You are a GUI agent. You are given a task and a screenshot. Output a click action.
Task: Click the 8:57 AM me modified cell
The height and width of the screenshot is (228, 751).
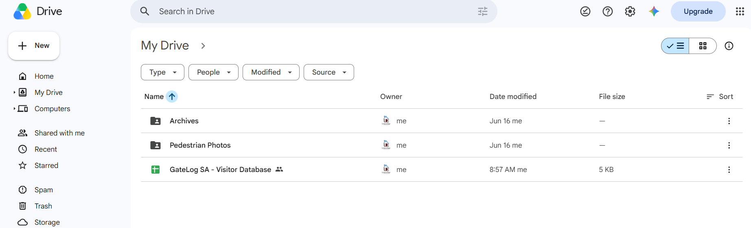click(x=508, y=170)
